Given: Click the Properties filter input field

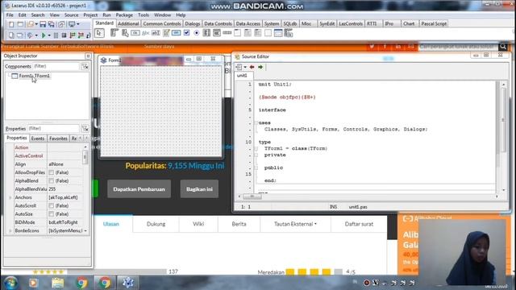Looking at the screenshot, I should click(x=53, y=129).
